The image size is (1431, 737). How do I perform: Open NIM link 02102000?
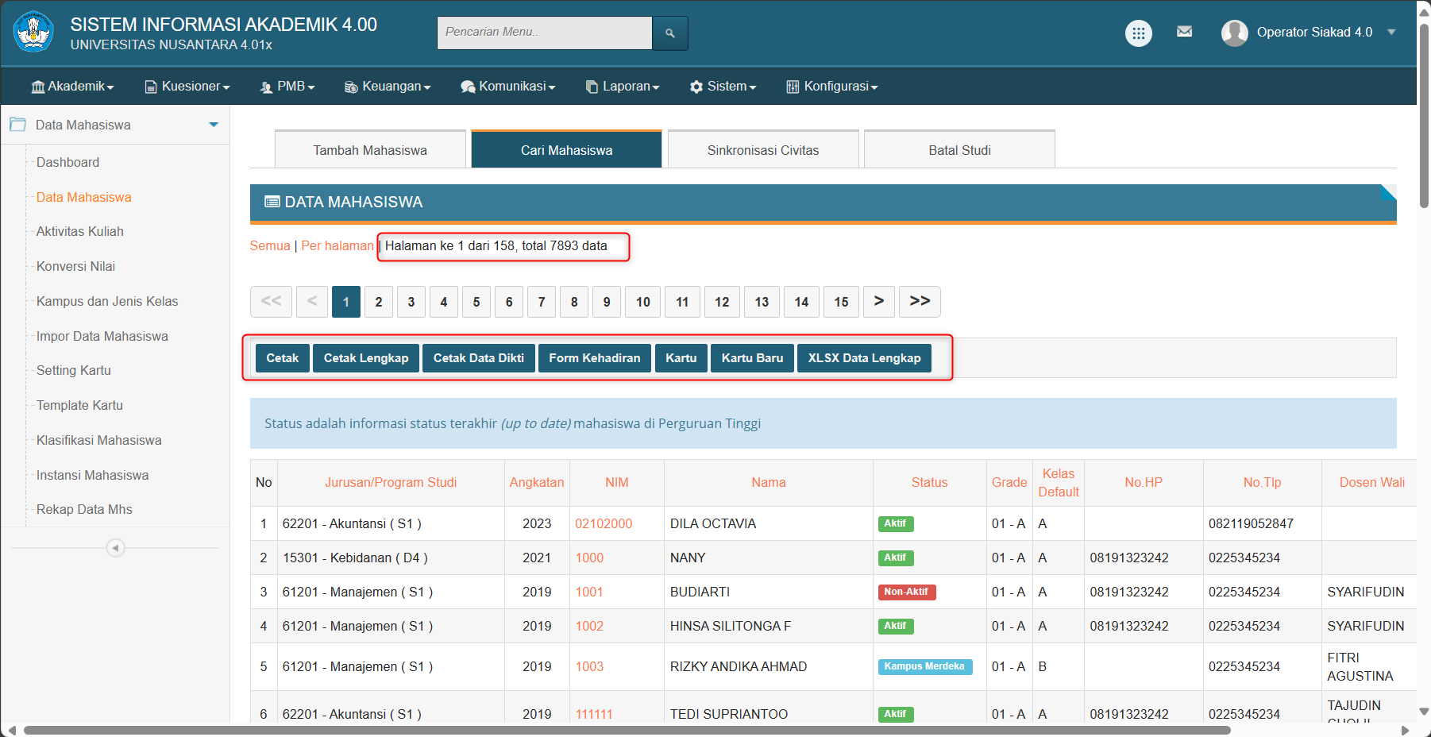click(604, 524)
